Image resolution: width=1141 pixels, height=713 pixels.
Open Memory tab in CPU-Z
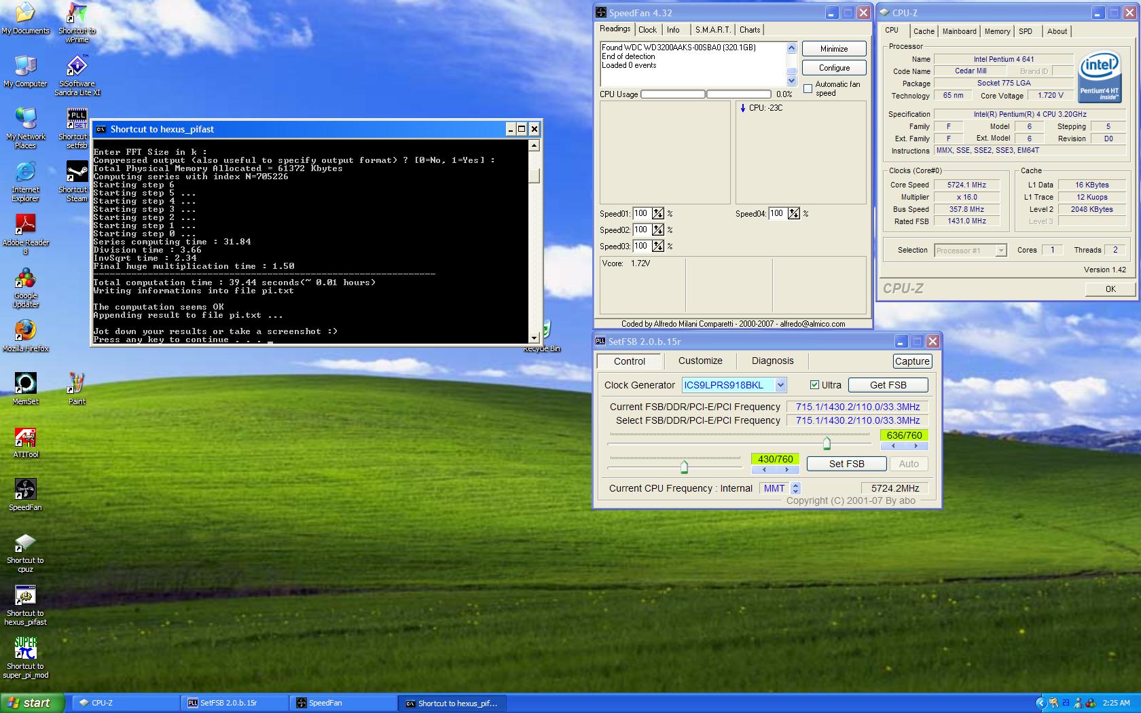(997, 31)
